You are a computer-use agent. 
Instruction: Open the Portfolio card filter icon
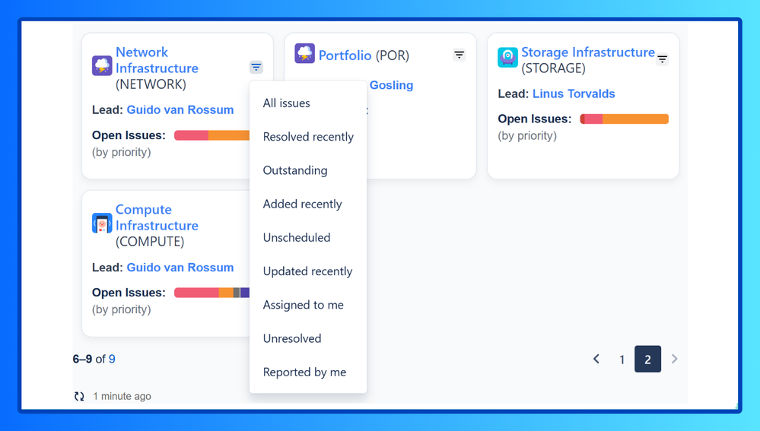pos(459,55)
